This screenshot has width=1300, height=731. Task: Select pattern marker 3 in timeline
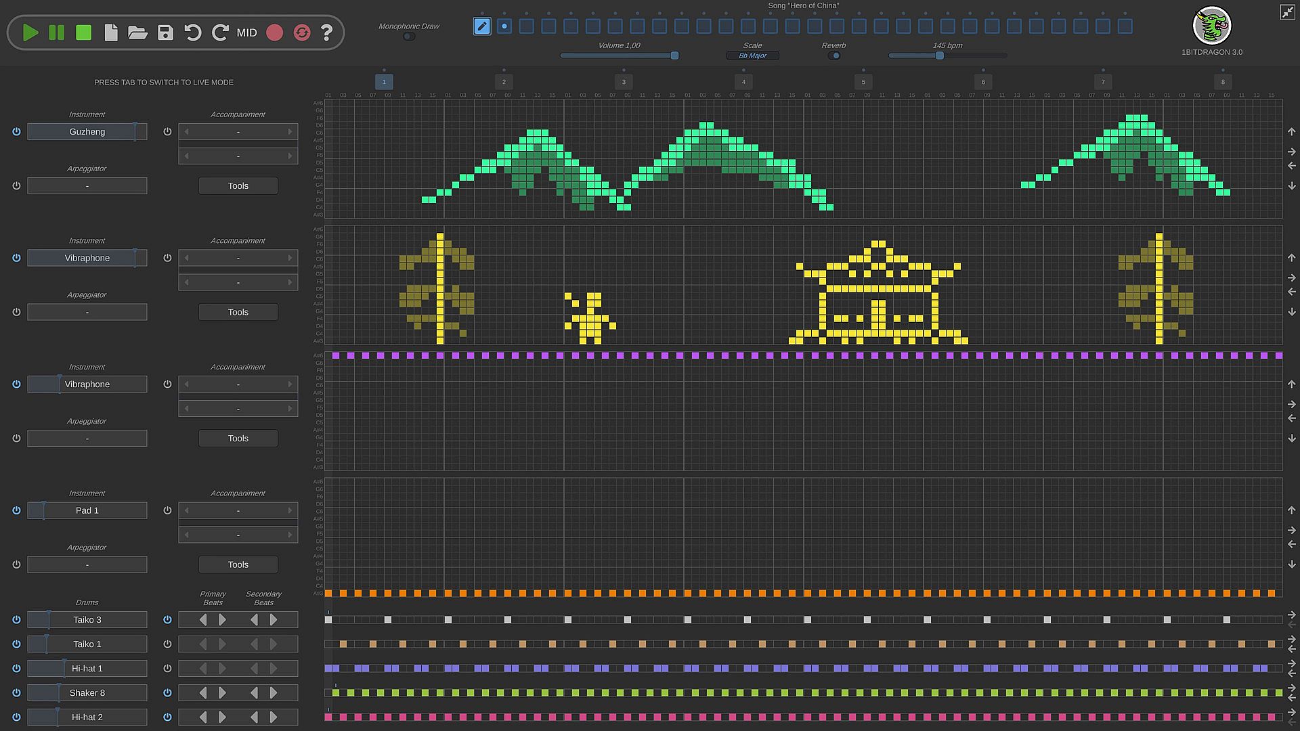624,82
